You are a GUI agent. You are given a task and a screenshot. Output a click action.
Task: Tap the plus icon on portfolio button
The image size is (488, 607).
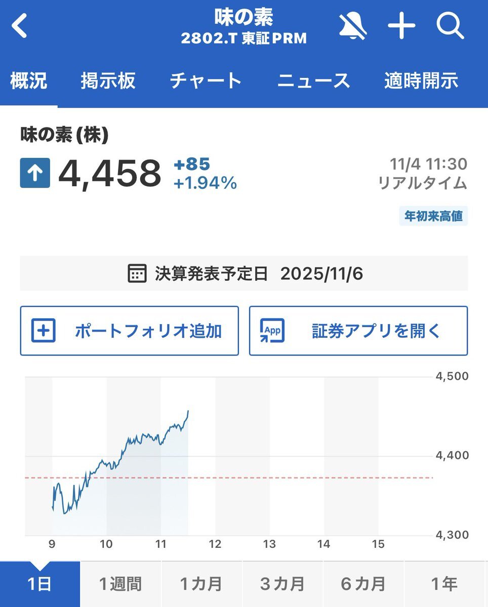44,330
